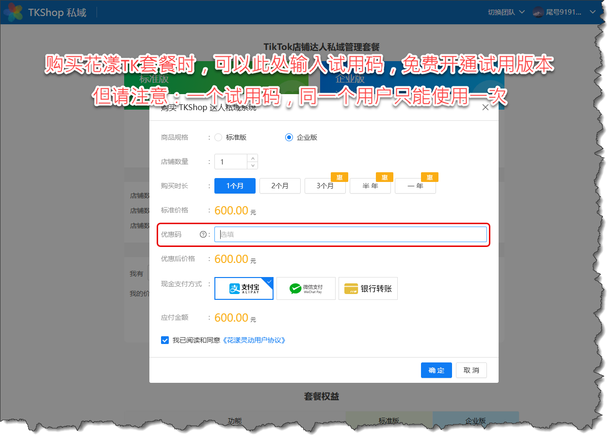Click the TKShop colorful logo icon
The image size is (615, 442).
pos(13,12)
